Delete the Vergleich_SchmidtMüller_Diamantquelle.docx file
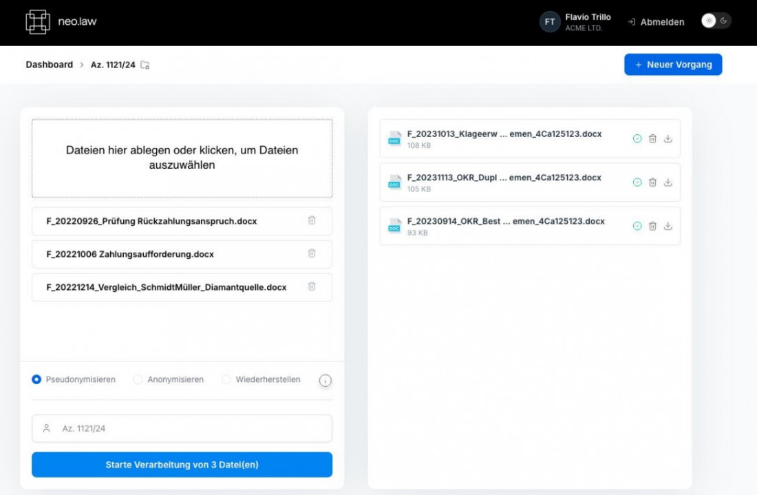This screenshot has height=495, width=757. [312, 286]
